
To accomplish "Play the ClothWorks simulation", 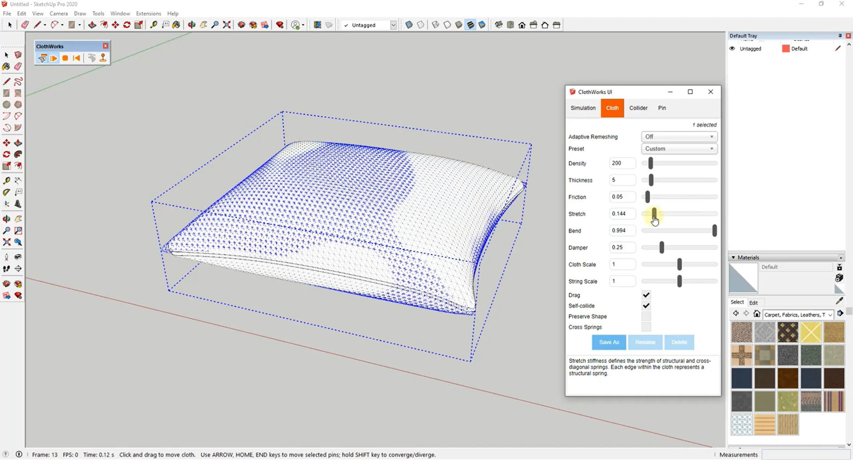I will 54,58.
